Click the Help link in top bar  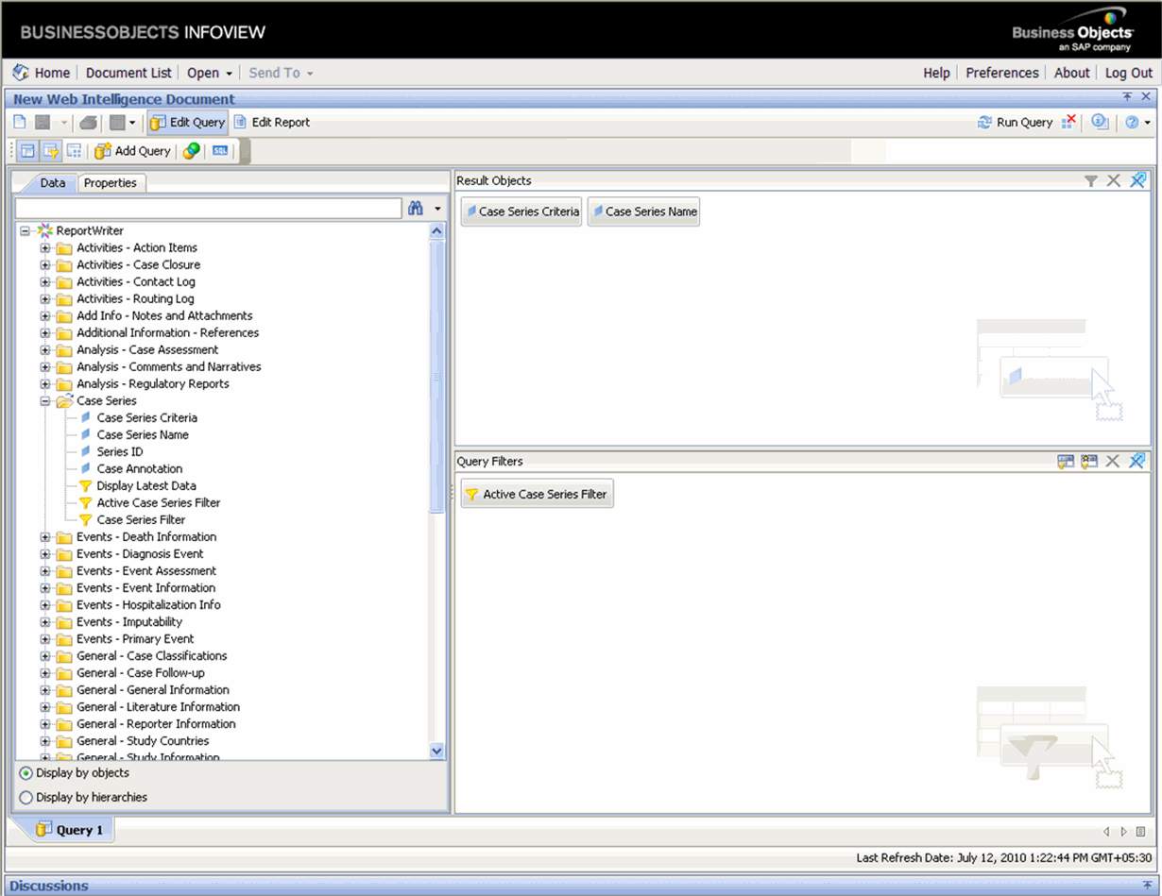pos(936,73)
